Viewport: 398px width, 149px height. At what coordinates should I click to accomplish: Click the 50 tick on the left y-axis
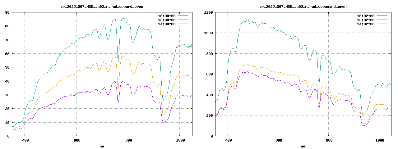[7, 67]
